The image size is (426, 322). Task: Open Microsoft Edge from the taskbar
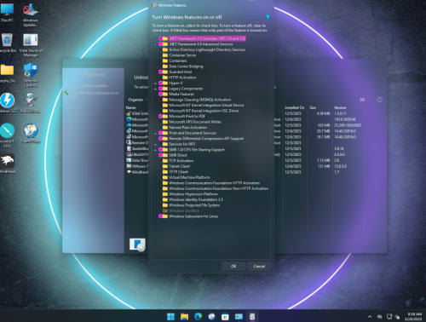pyautogui.click(x=198, y=316)
